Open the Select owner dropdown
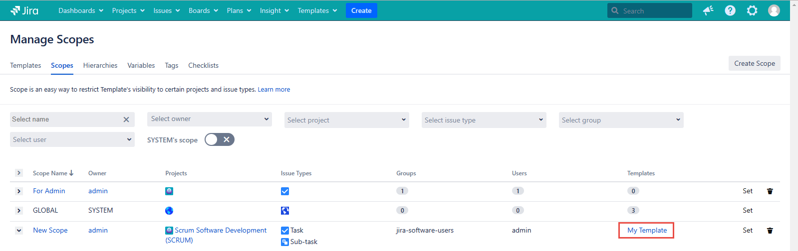Screen dimensions: 798x251 click(209, 119)
